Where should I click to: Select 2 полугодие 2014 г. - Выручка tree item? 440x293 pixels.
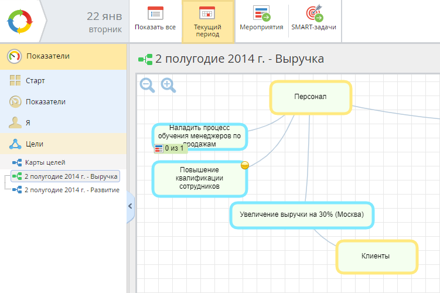coord(70,176)
